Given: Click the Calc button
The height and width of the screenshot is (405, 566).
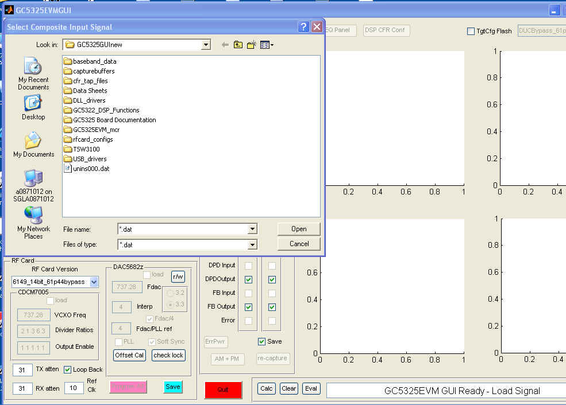Looking at the screenshot, I should pyautogui.click(x=267, y=388).
